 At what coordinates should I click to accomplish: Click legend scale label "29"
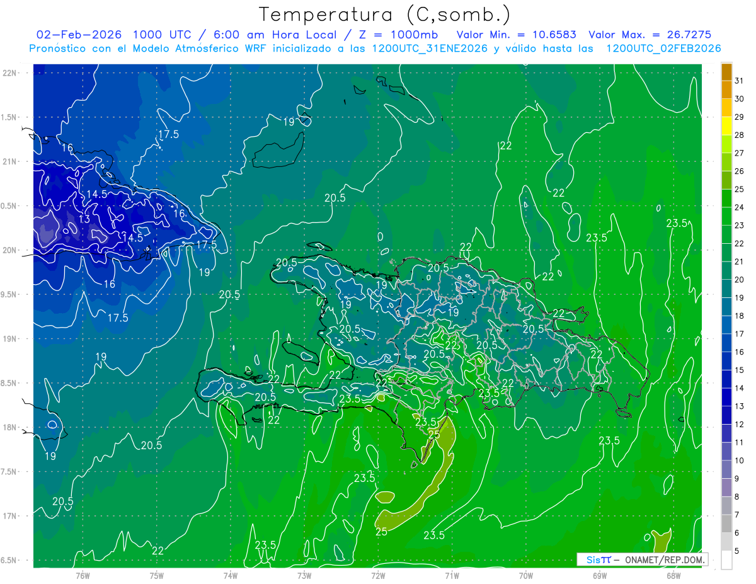pyautogui.click(x=740, y=117)
